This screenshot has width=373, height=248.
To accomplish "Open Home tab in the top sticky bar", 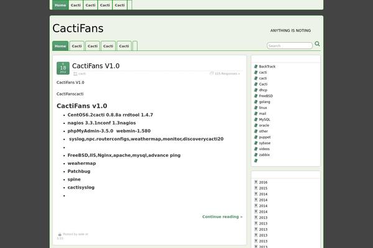I will 60,5.
